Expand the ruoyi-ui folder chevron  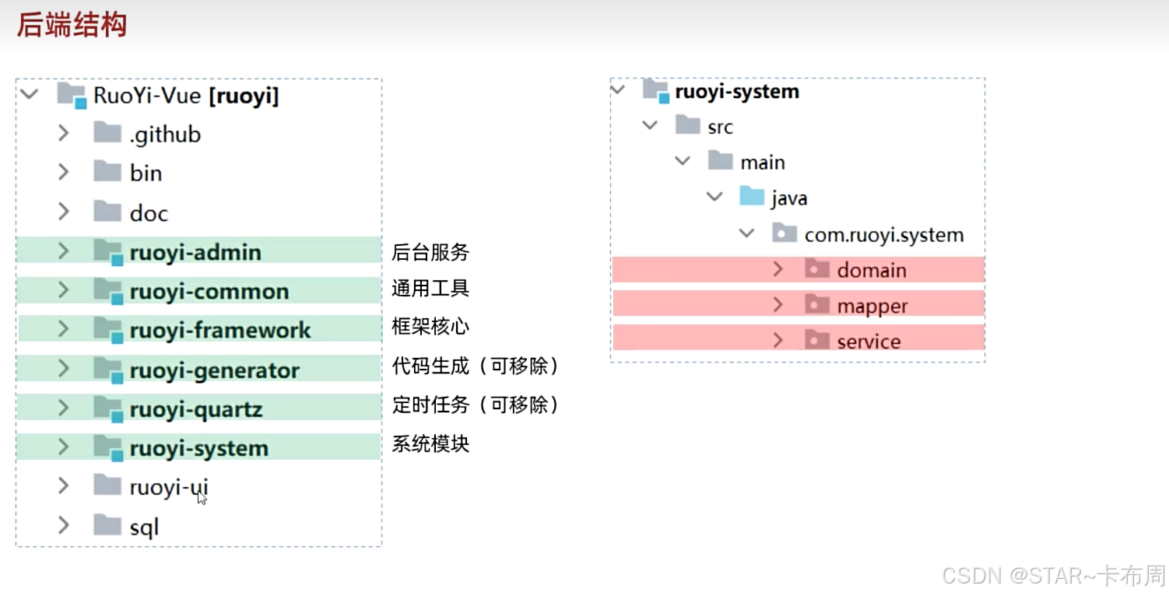pos(64,486)
